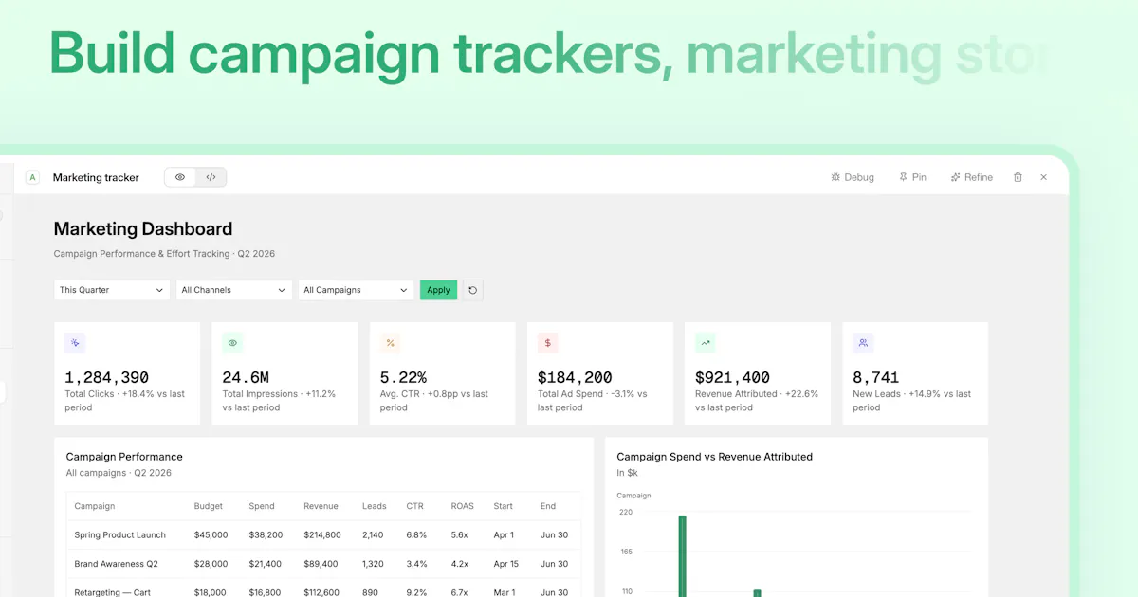Click the Campaign Performance panel title

(124, 457)
